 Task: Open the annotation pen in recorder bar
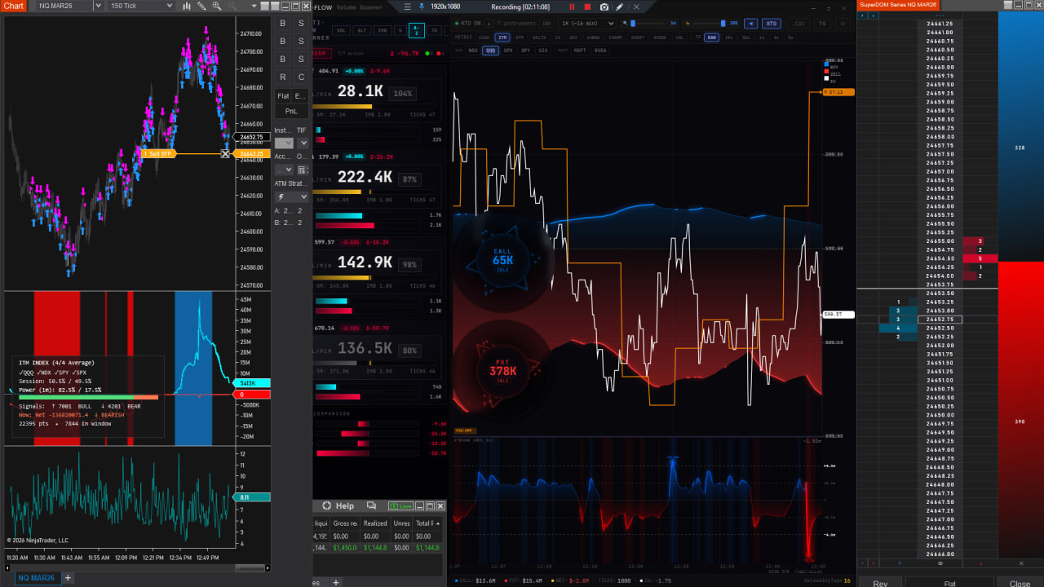pyautogui.click(x=620, y=7)
